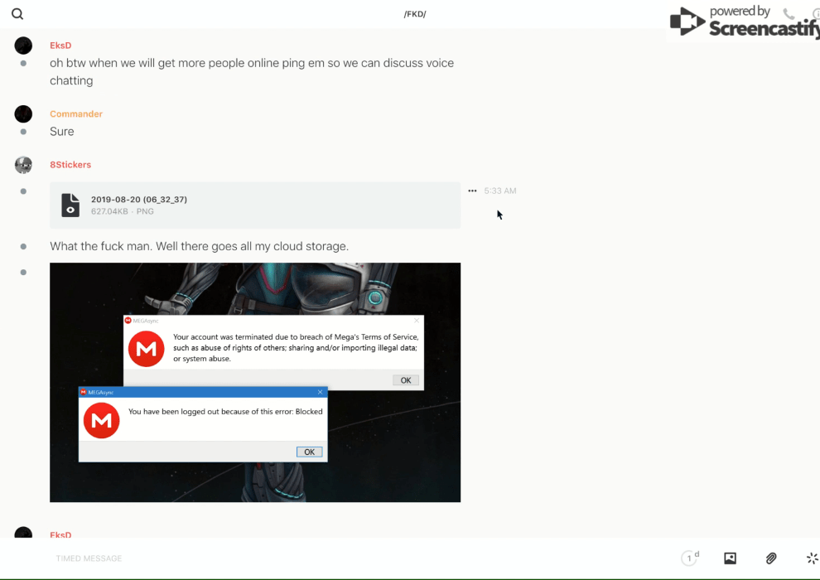The image size is (820, 580).
Task: Select the 8Stickers sender name
Action: pyautogui.click(x=70, y=165)
